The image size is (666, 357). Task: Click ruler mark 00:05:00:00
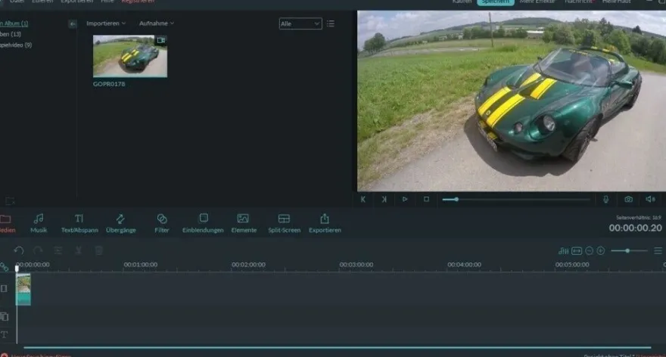click(572, 265)
